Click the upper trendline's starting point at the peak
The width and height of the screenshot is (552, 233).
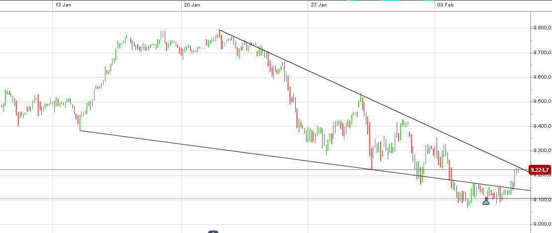point(220,30)
